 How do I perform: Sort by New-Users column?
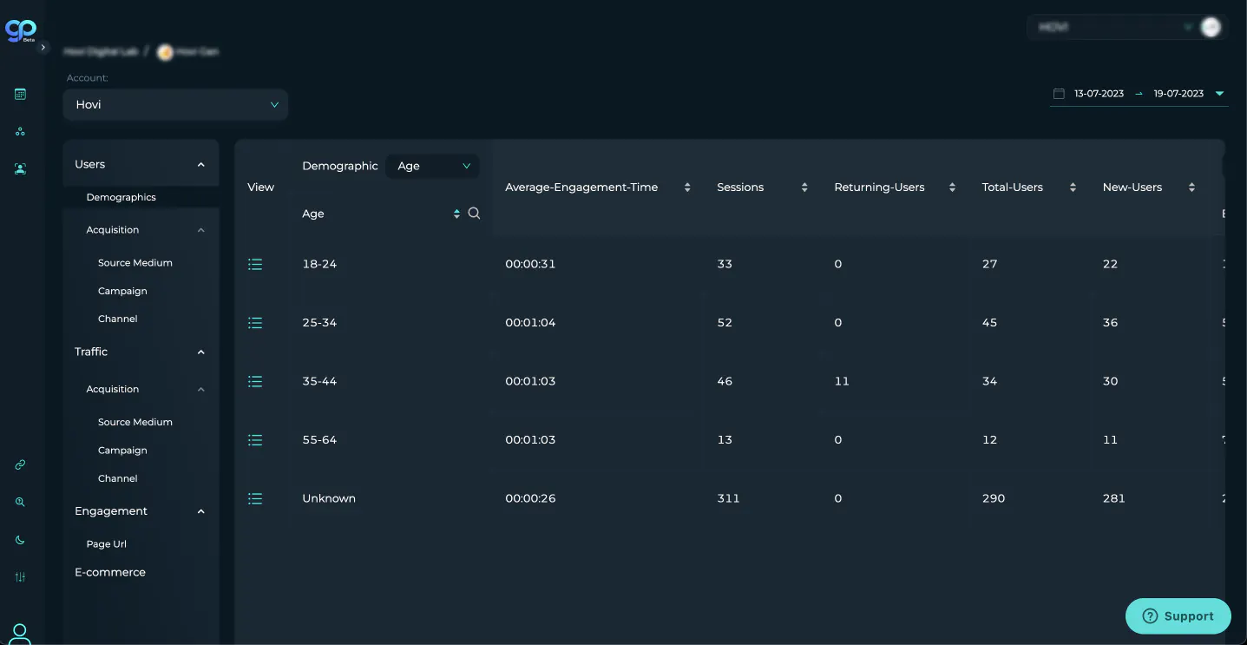coord(1191,188)
